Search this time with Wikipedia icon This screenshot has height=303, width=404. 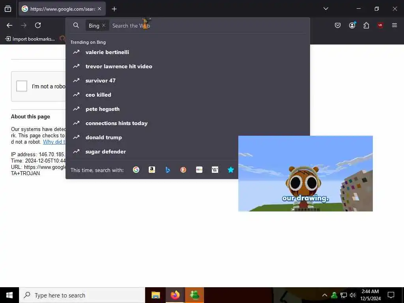pos(215,170)
